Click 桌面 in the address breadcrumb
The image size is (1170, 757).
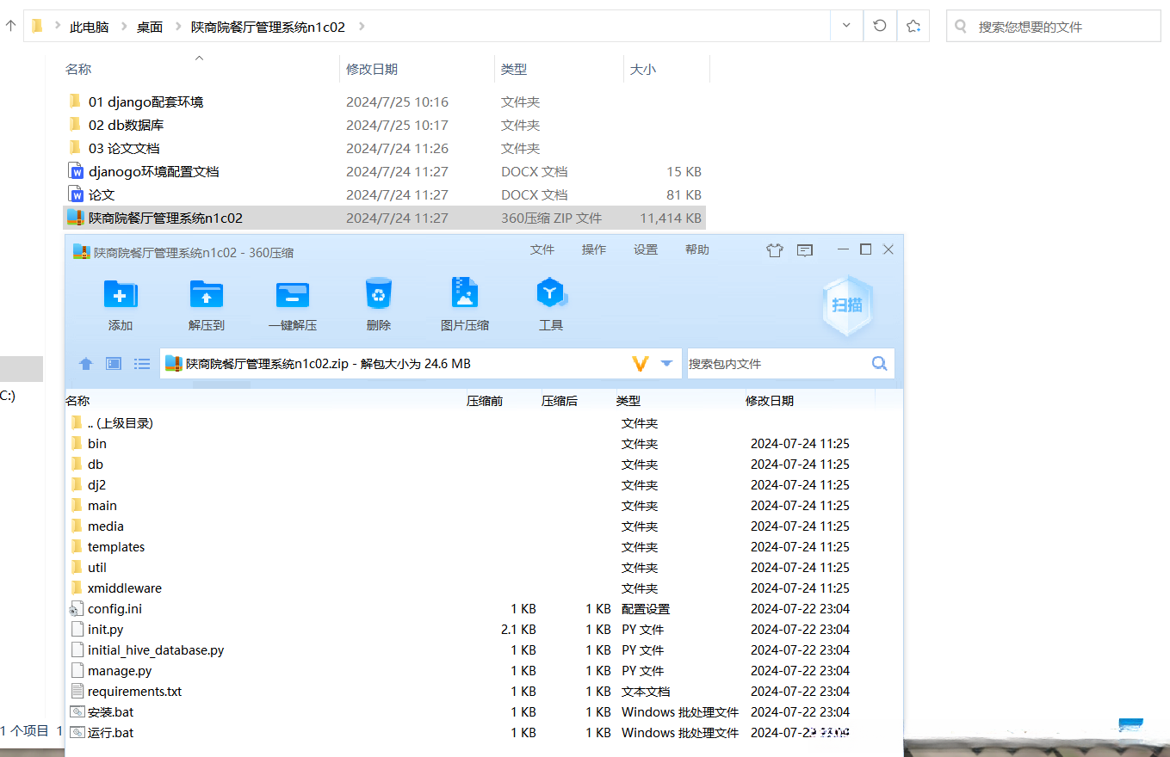pyautogui.click(x=149, y=27)
